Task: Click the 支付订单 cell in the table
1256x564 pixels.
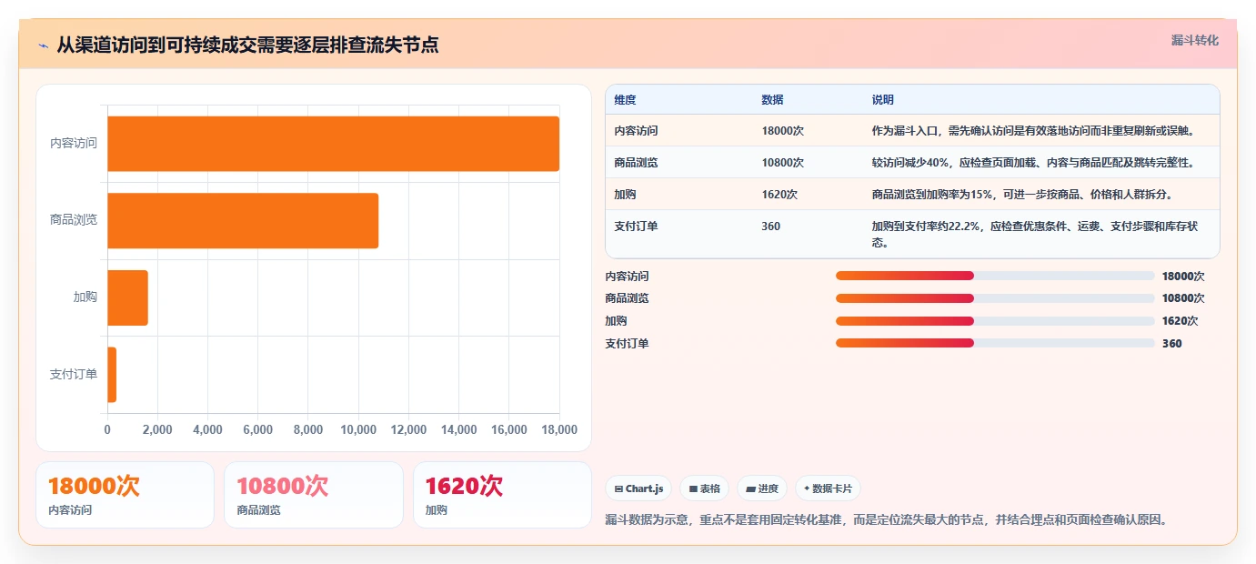Action: click(x=636, y=227)
